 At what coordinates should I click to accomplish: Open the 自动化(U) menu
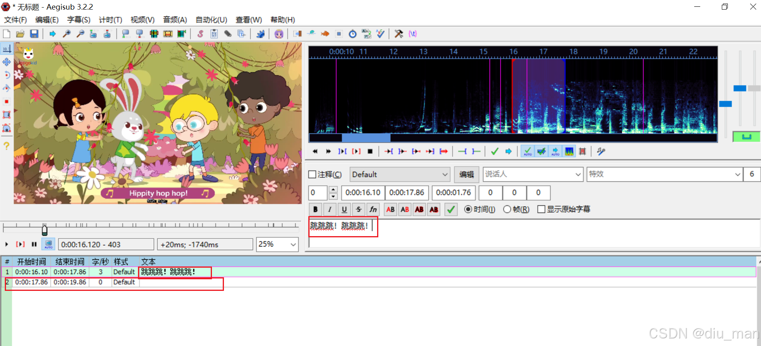[211, 20]
